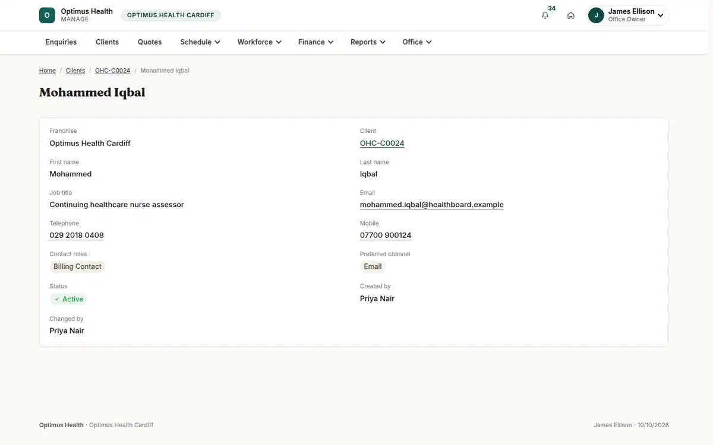Image resolution: width=713 pixels, height=445 pixels.
Task: Expand the Workforce menu
Action: pos(259,42)
